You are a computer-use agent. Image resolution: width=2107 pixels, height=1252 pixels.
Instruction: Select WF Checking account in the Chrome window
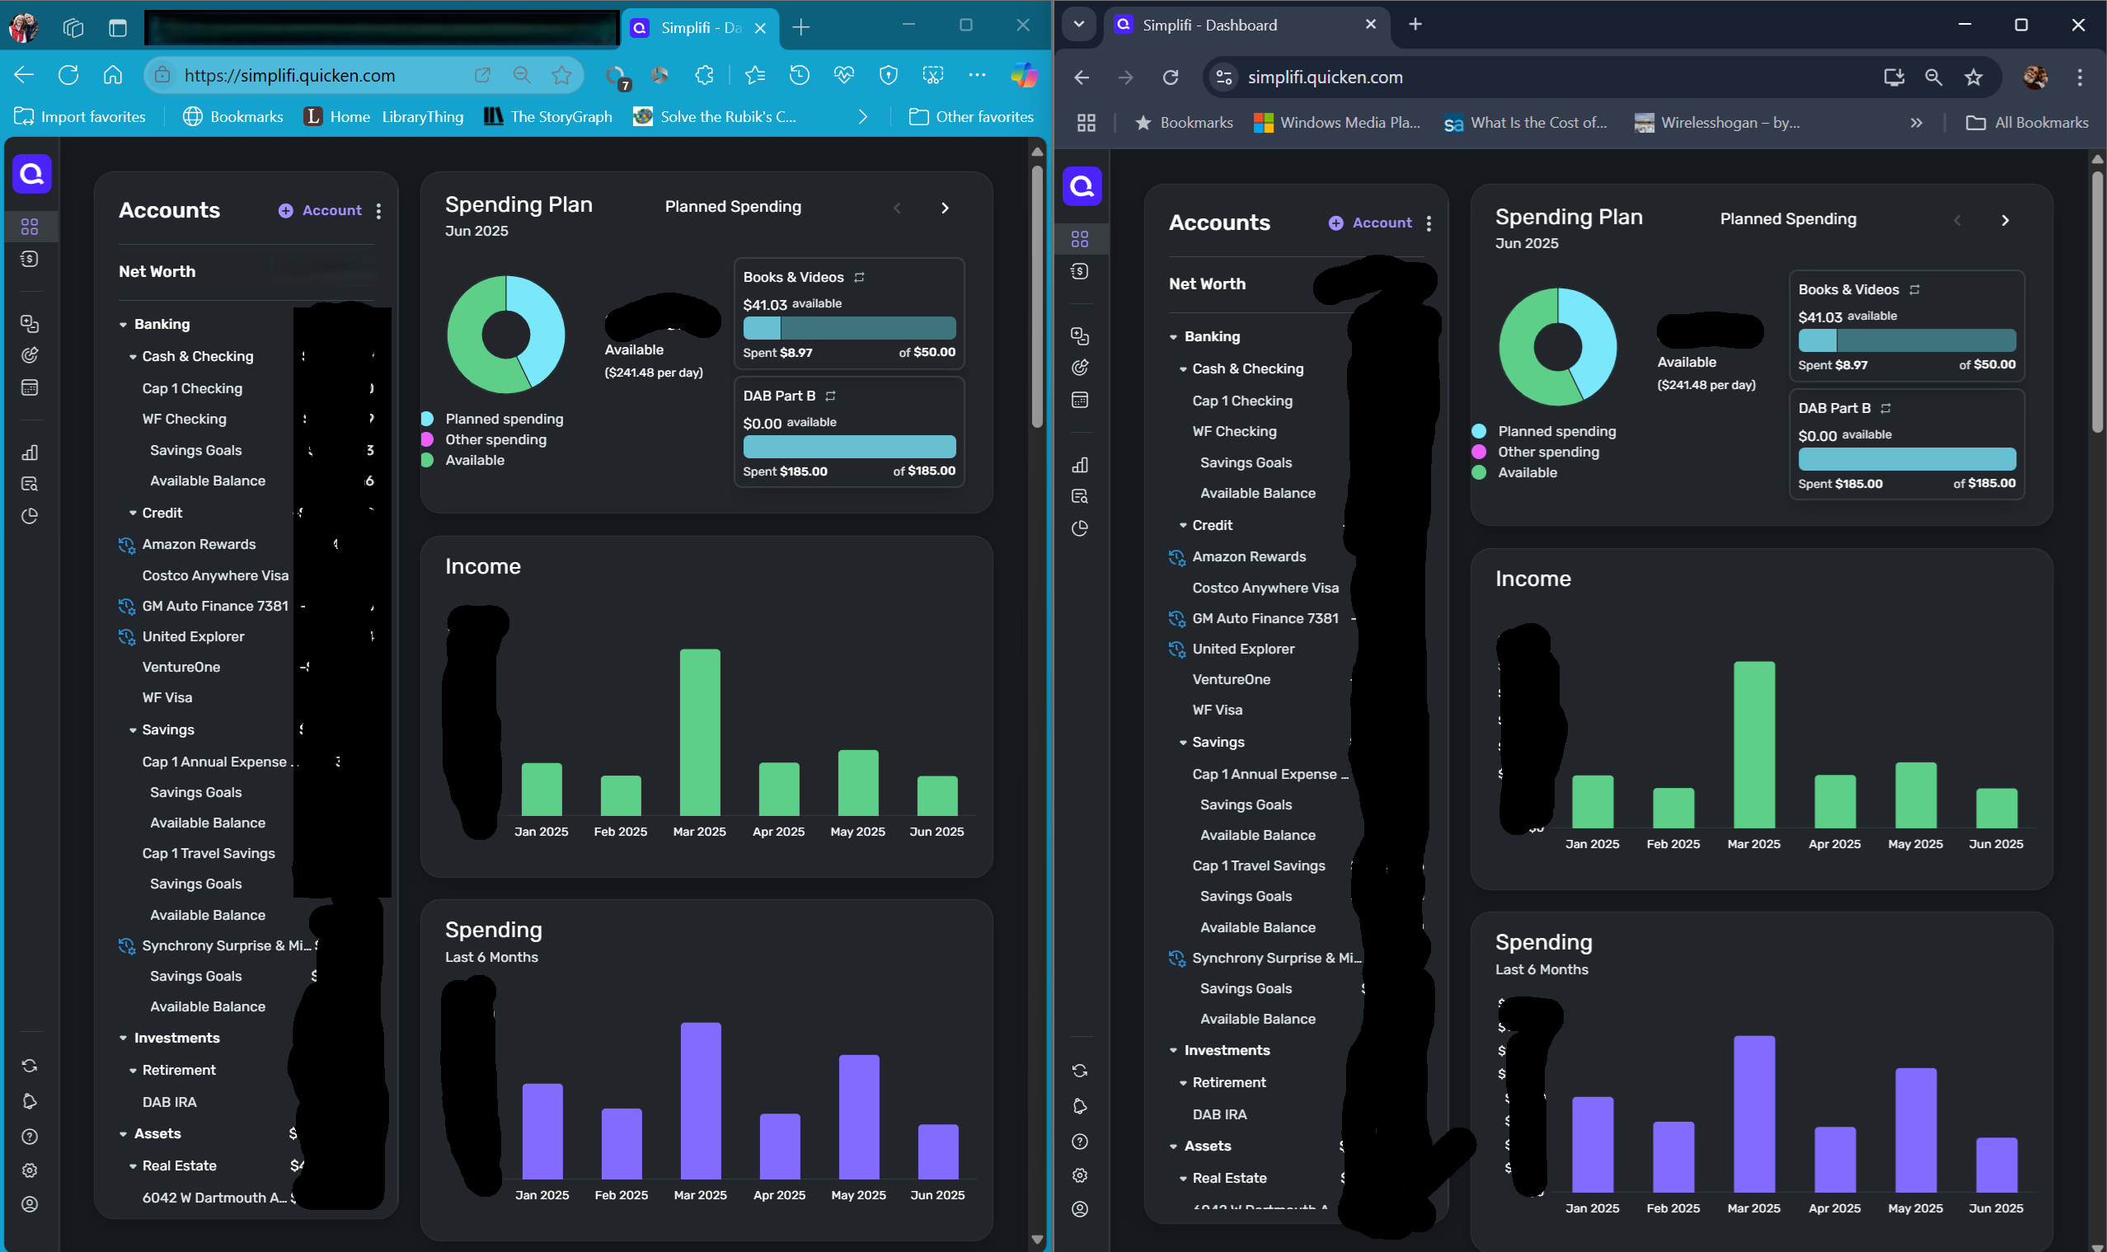[1234, 431]
